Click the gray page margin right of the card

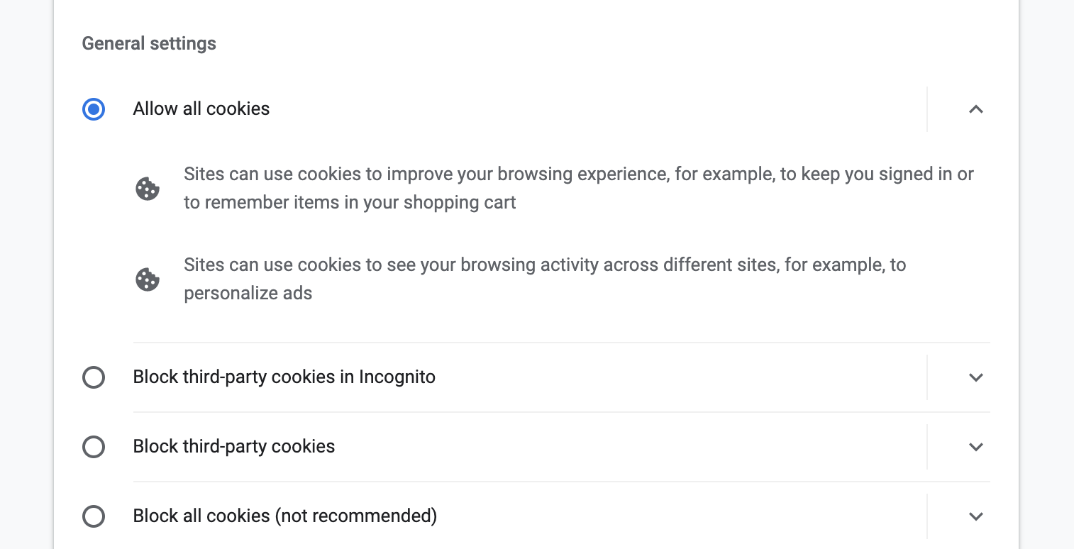click(x=1047, y=284)
